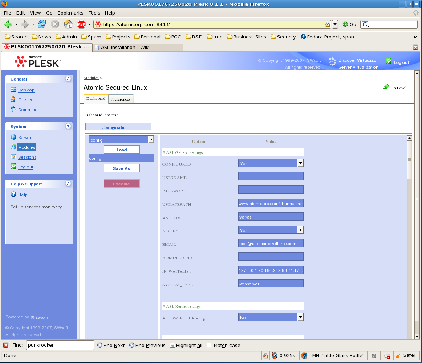Click the Firefox Reload page icon
This screenshot has width=422, height=363.
[x=42, y=24]
